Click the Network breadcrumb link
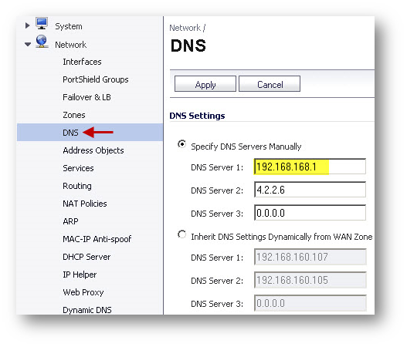This screenshot has width=407, height=347. [x=185, y=28]
